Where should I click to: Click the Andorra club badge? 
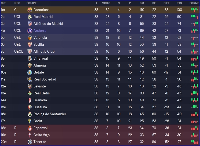[30, 30]
